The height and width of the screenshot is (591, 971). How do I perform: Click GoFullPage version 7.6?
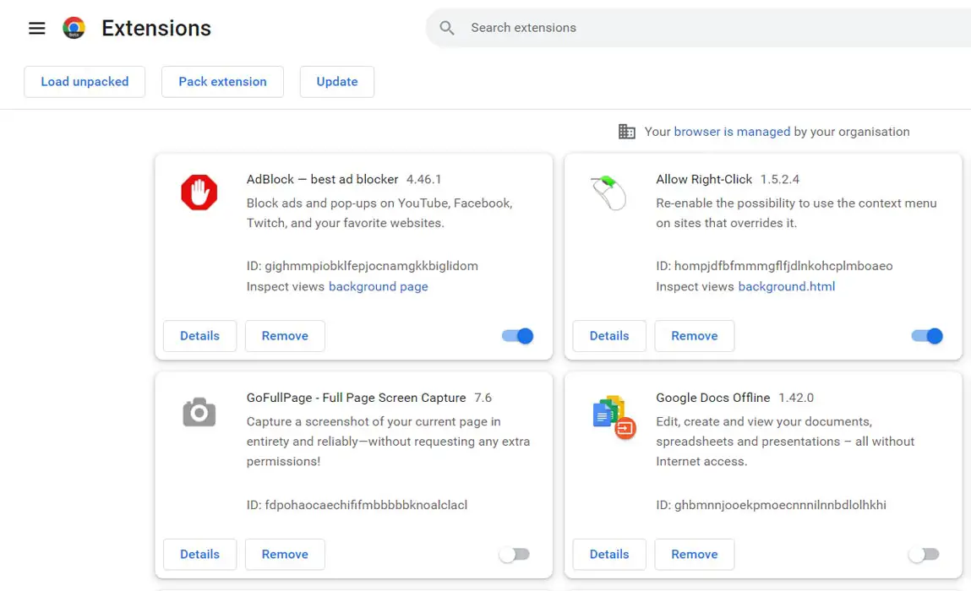[x=483, y=398]
